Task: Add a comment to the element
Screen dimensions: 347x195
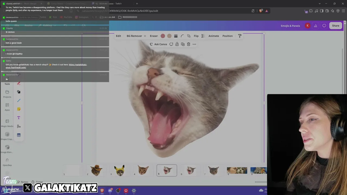Action: point(171,44)
